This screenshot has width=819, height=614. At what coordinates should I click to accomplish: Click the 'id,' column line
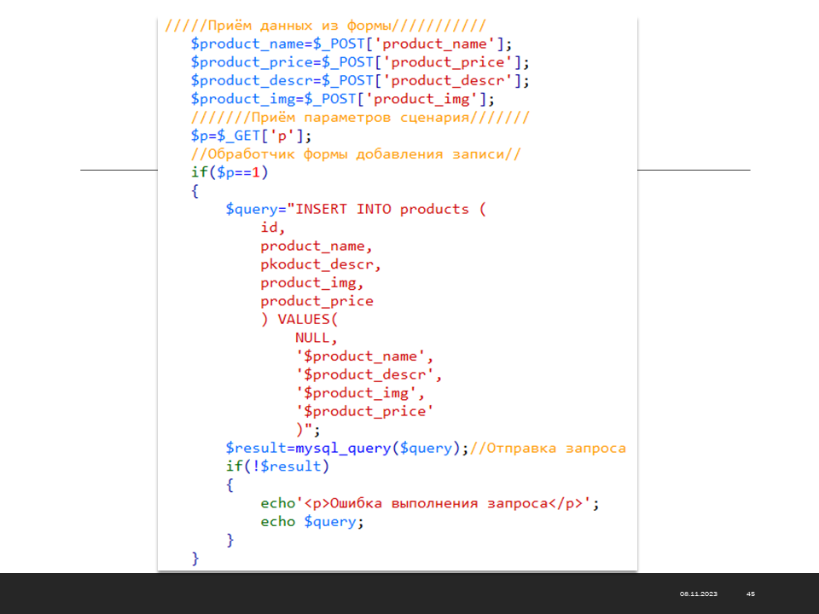coord(273,228)
